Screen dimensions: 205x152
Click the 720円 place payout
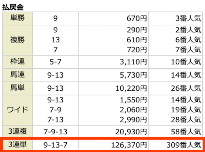[137, 50]
